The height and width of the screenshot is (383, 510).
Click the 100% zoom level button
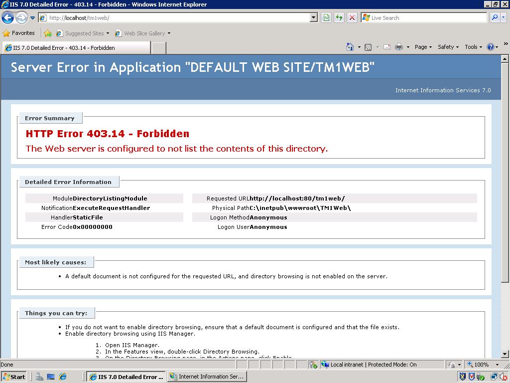[478, 365]
